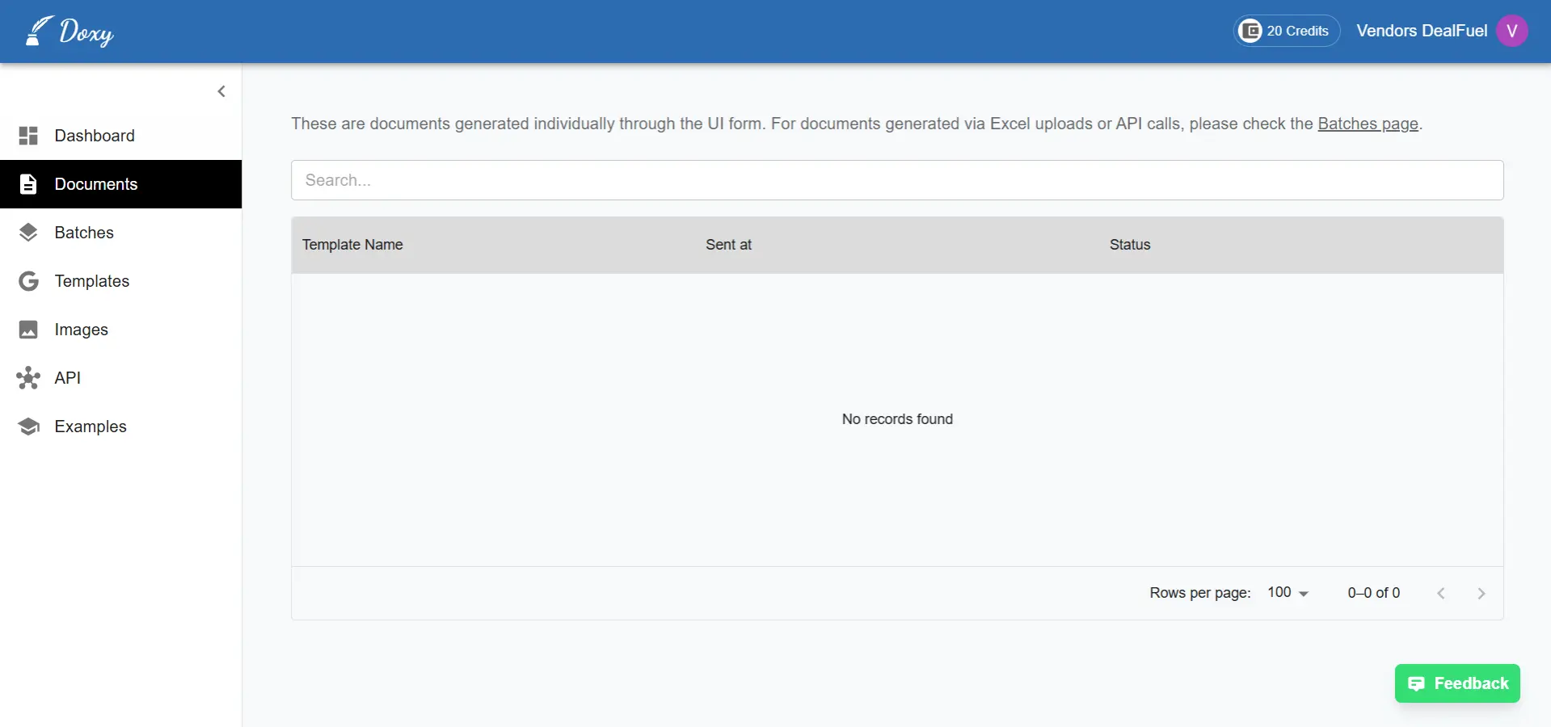Go to the previous table page
Image resolution: width=1551 pixels, height=727 pixels.
pos(1440,594)
